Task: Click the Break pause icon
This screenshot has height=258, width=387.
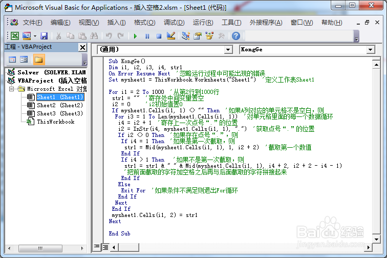Action: point(147,36)
